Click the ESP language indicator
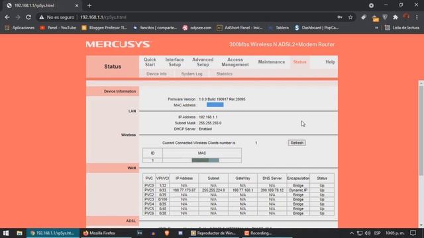Viewport: 424px width, 238px height. [x=377, y=233]
